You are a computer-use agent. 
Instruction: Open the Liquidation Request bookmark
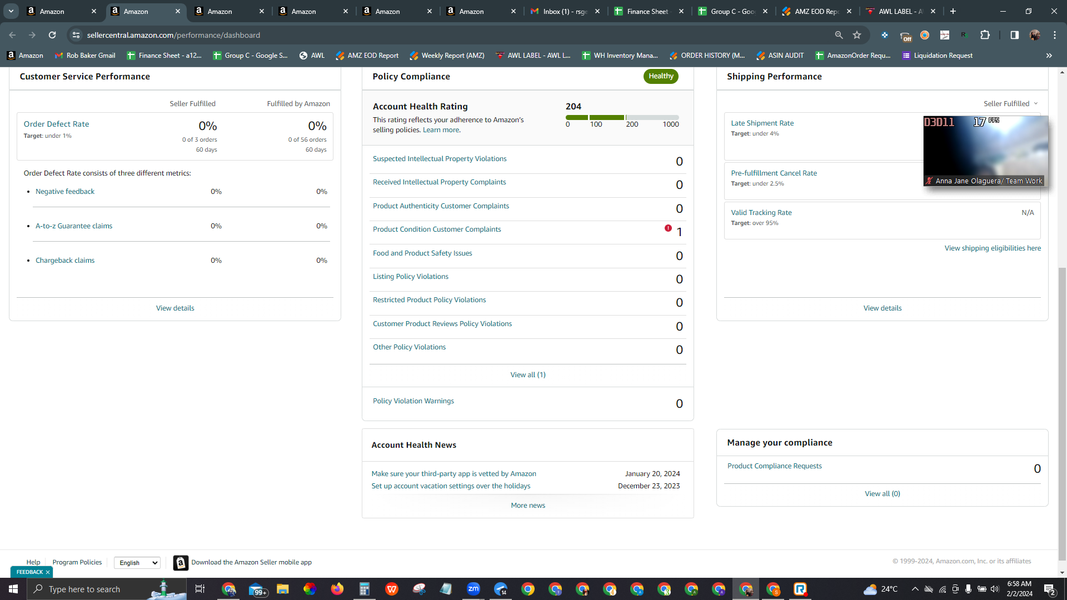pyautogui.click(x=938, y=56)
